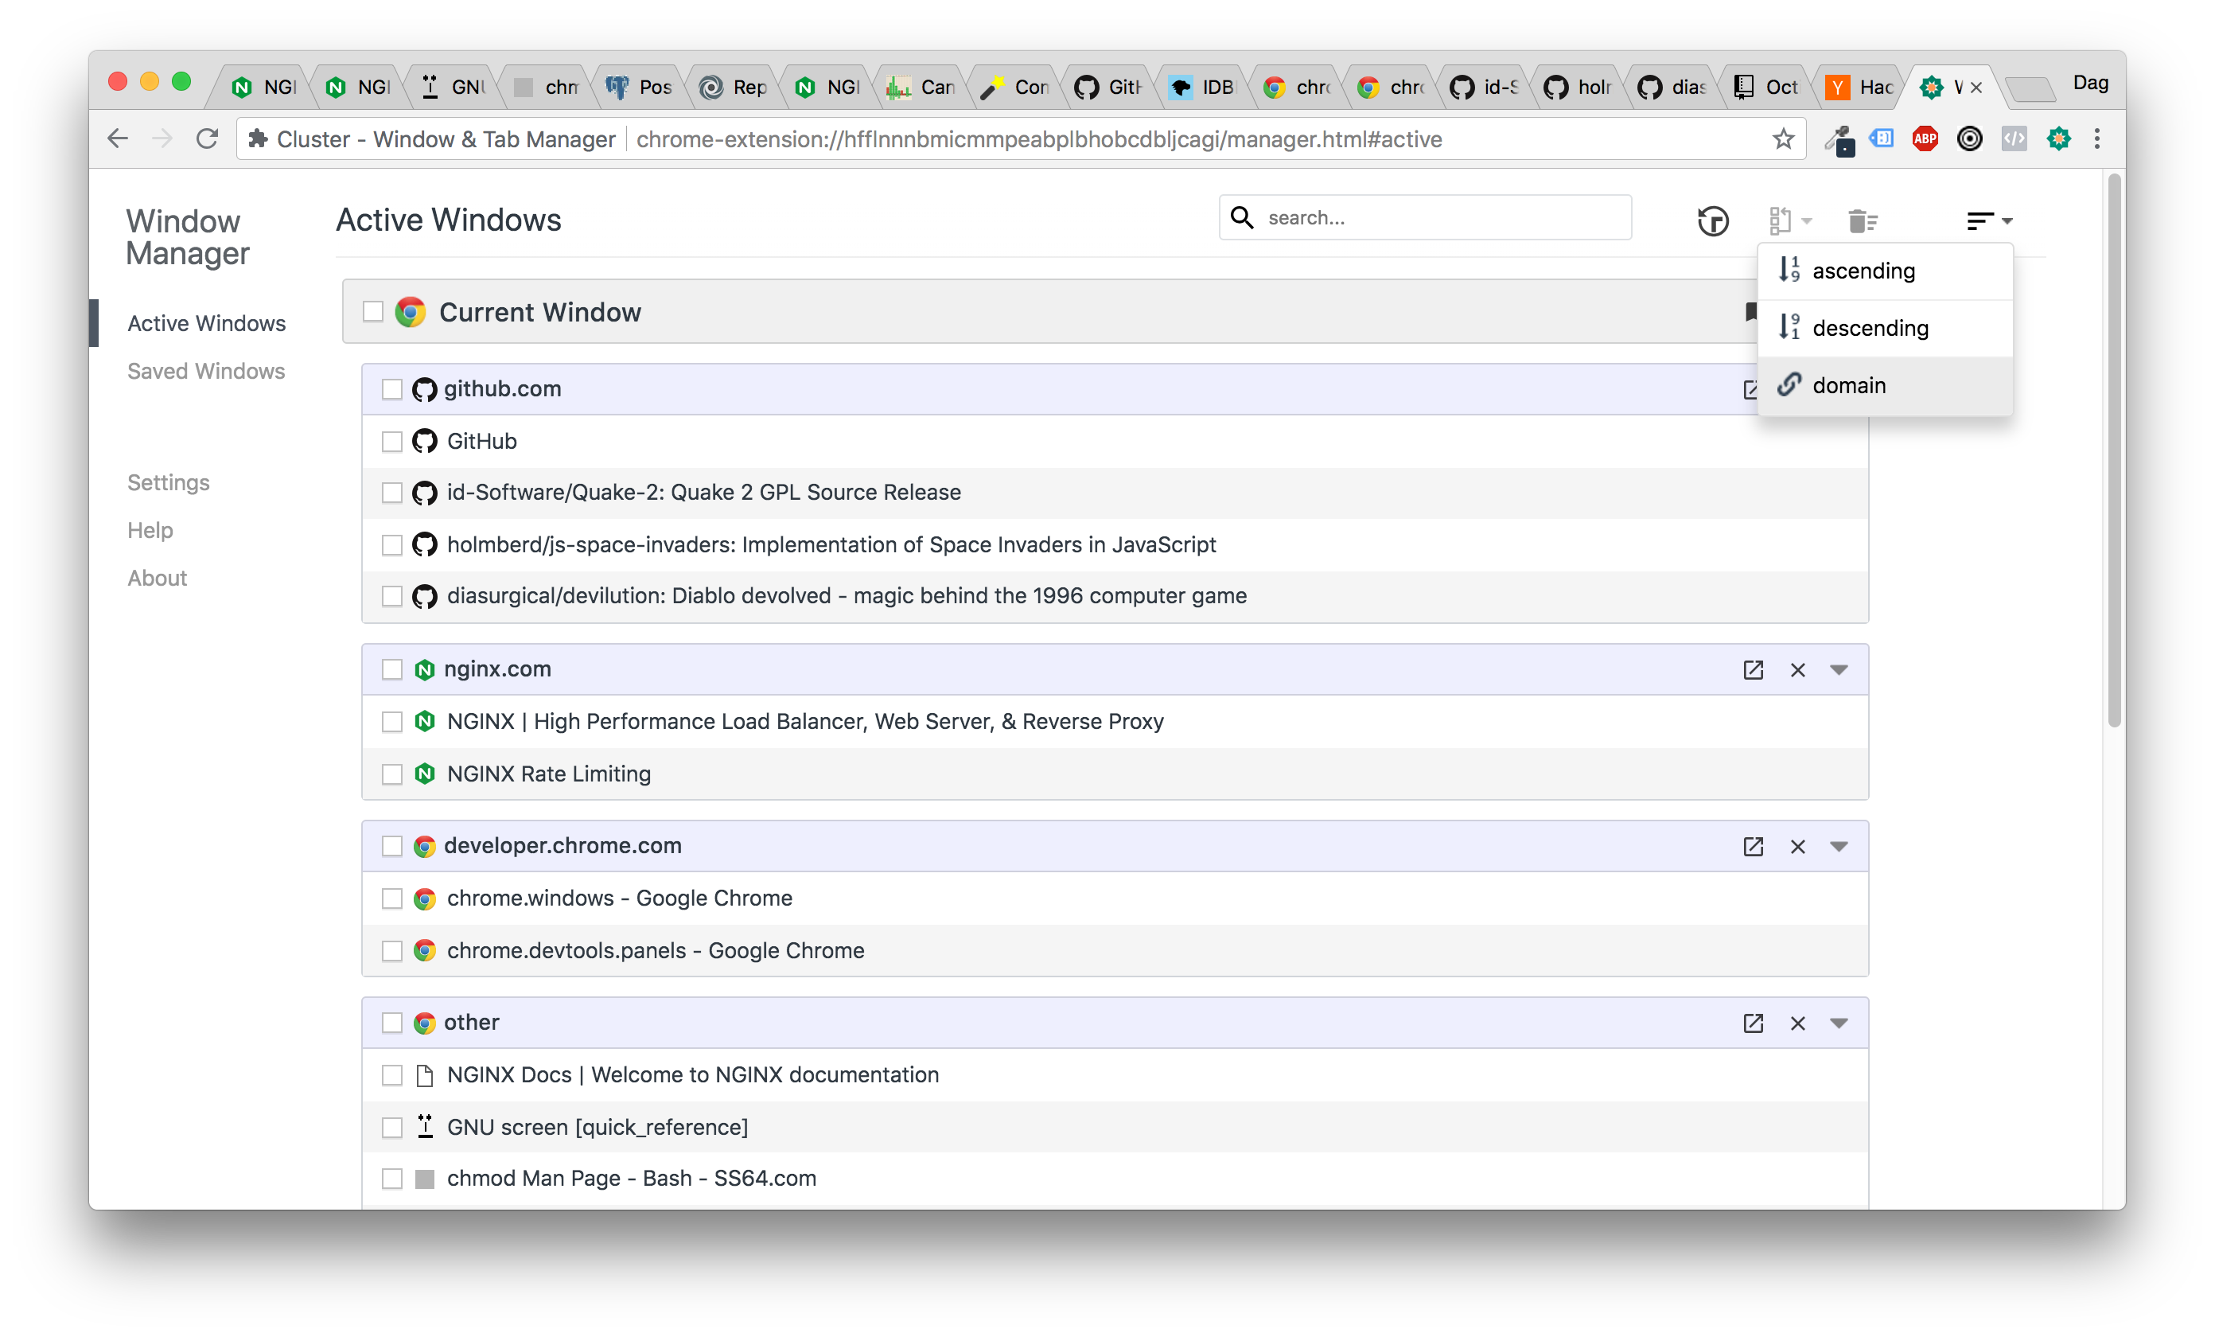Click NGINX Docs tab entry
Image resolution: width=2215 pixels, height=1337 pixels.
[1115, 1074]
